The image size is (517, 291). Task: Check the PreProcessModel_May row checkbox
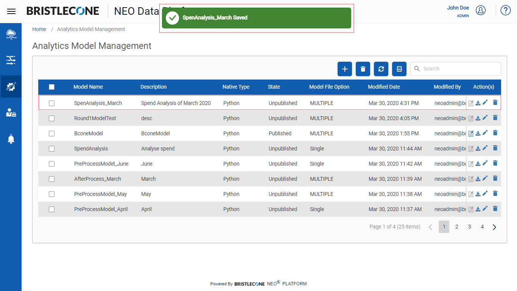coord(52,194)
